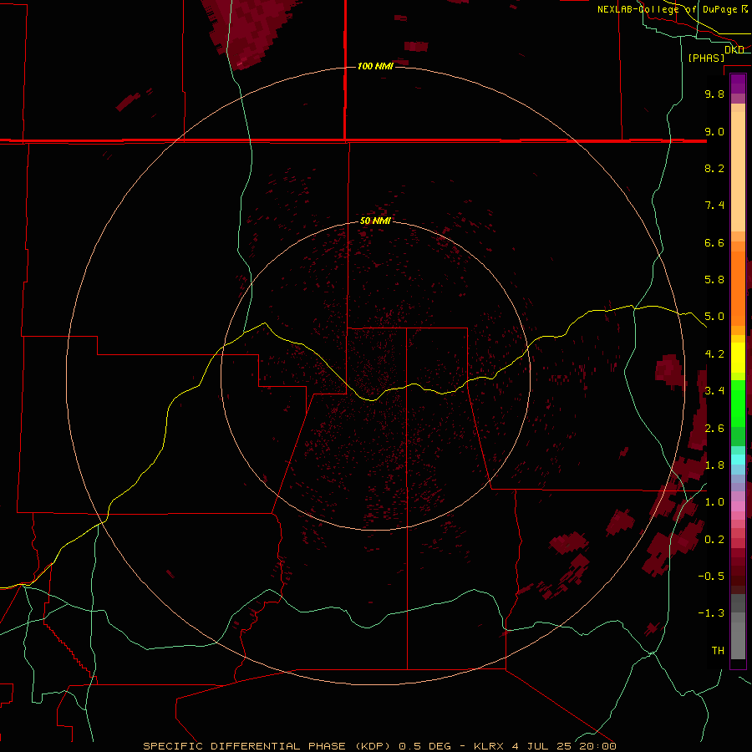Click the 100 NMI range ring label
The width and height of the screenshot is (752, 752).
[x=375, y=66]
